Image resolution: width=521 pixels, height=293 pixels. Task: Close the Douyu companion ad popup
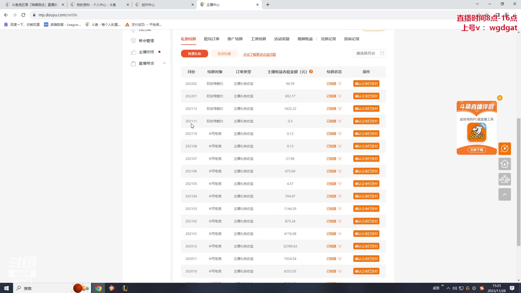pyautogui.click(x=500, y=98)
